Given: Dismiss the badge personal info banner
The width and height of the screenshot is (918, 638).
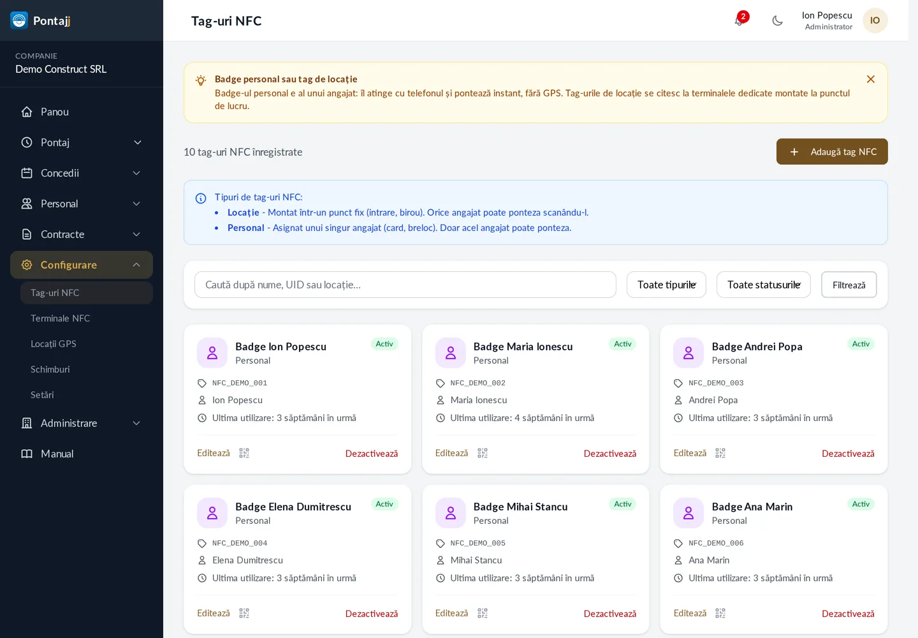Looking at the screenshot, I should (x=871, y=79).
